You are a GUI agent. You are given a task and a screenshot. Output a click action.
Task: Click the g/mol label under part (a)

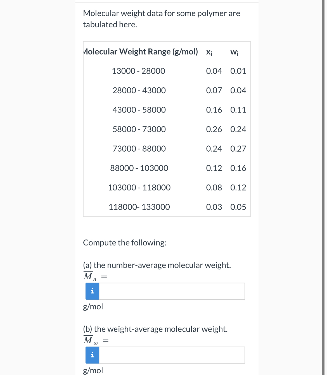(93, 307)
